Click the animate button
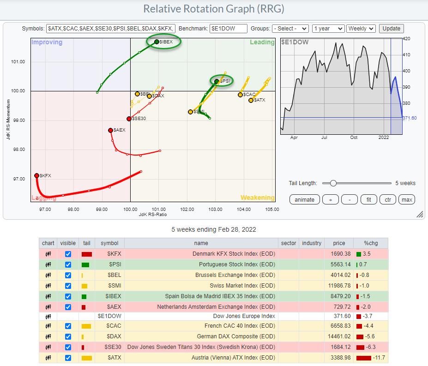This screenshot has width=428, height=366. coord(304,199)
